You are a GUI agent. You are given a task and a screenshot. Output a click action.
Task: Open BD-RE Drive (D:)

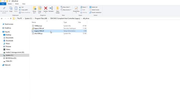coord(11,58)
